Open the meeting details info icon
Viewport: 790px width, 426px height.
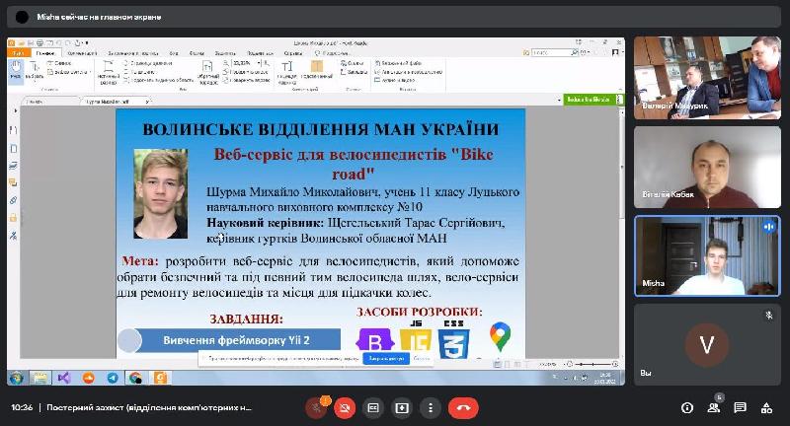click(x=687, y=407)
